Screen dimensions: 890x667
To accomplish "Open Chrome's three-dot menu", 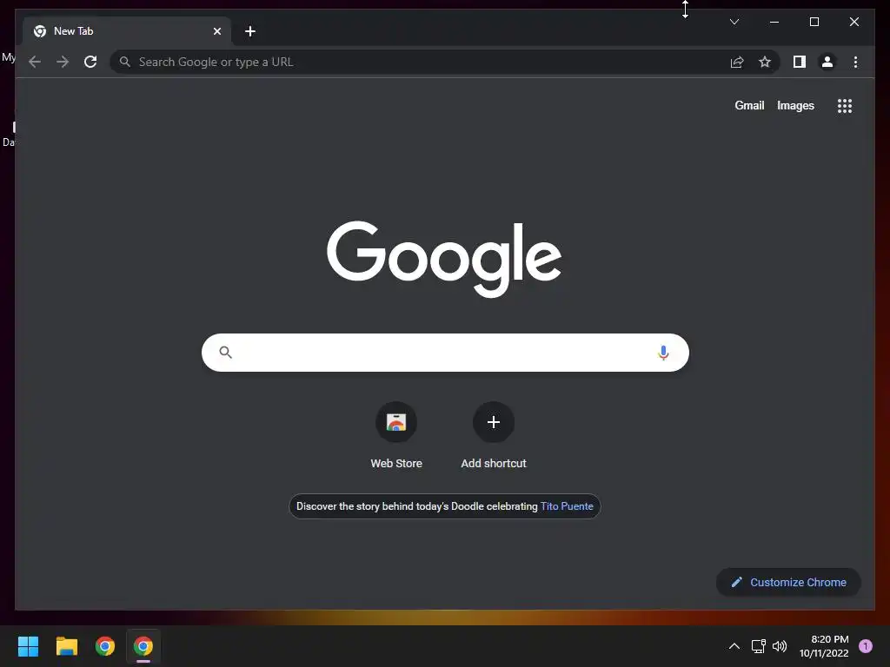I will (855, 62).
